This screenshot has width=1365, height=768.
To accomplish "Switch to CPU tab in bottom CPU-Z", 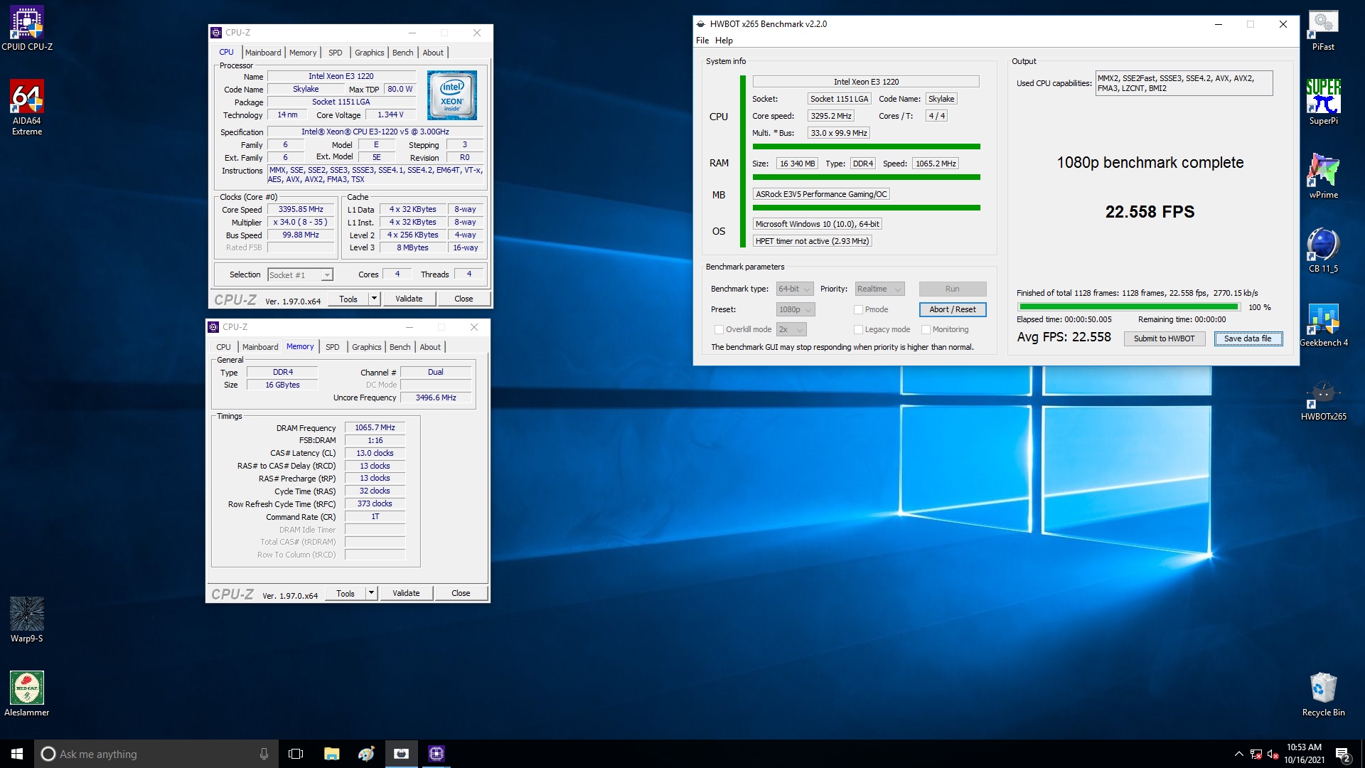I will coord(223,347).
